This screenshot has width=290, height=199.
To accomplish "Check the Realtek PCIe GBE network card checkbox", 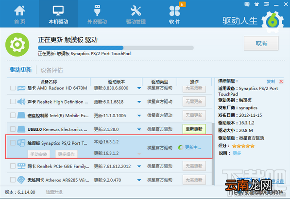I will pyautogui.click(x=13, y=166).
